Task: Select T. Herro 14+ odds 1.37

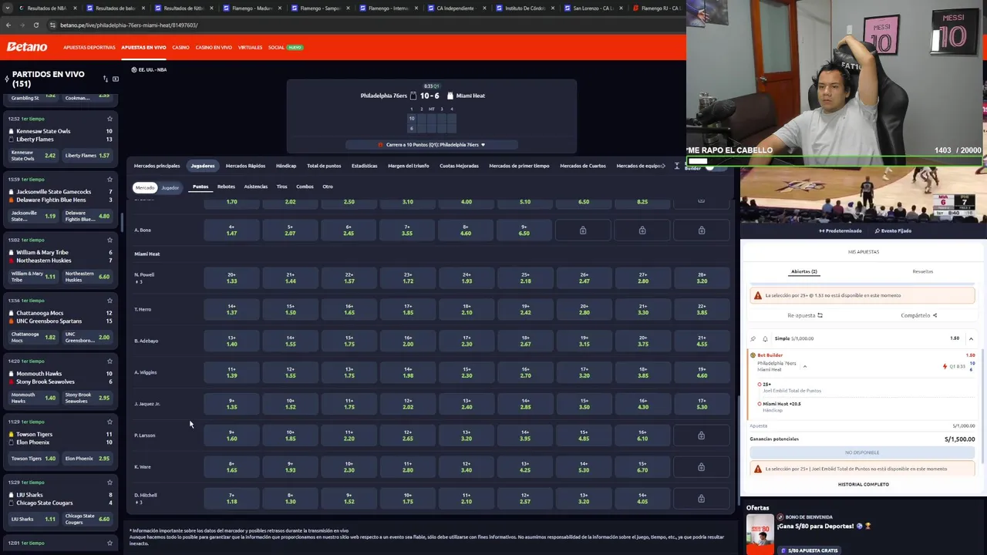Action: (231, 309)
